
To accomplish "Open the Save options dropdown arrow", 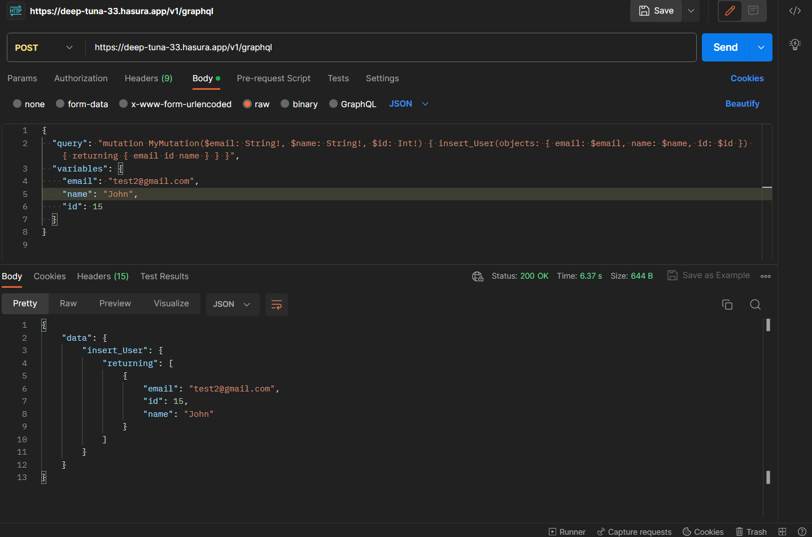I will (691, 11).
